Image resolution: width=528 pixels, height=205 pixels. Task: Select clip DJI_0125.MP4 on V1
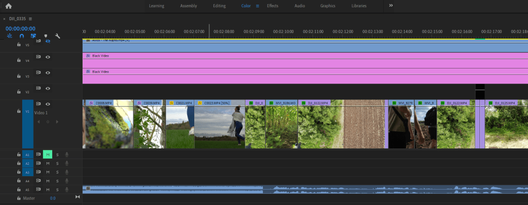click(x=506, y=124)
